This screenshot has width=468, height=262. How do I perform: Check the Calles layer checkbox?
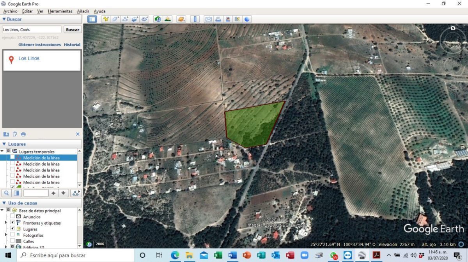tap(12, 241)
